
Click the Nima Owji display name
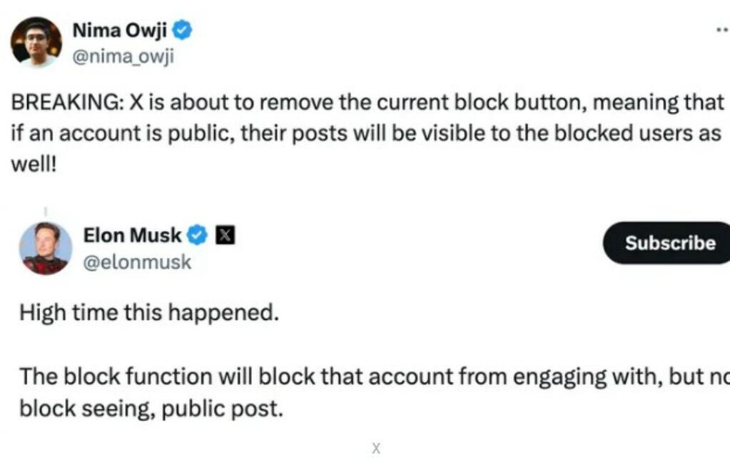(x=120, y=30)
